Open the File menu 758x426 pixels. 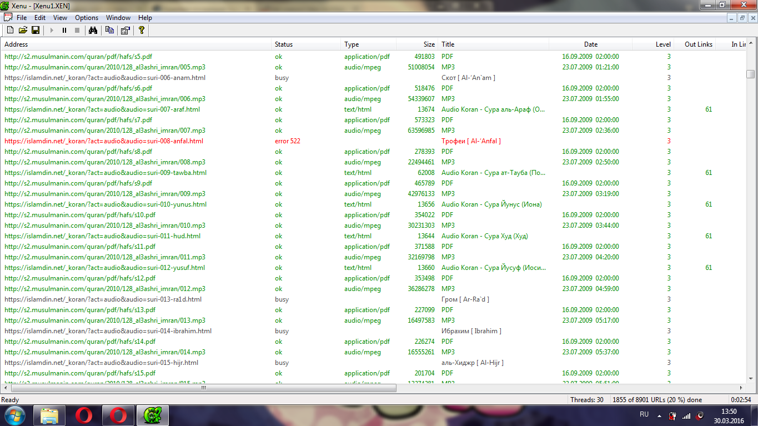(22, 18)
